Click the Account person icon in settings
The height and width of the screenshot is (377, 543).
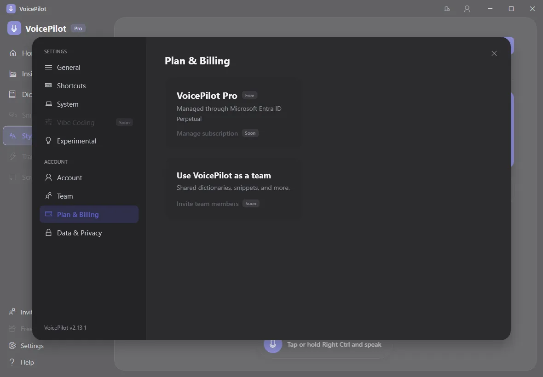point(48,177)
